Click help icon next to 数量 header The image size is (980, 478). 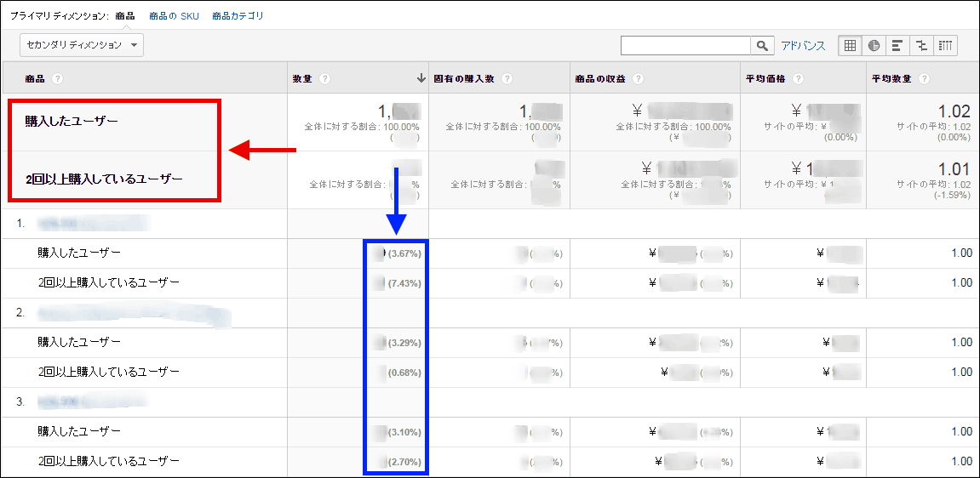pyautogui.click(x=325, y=79)
